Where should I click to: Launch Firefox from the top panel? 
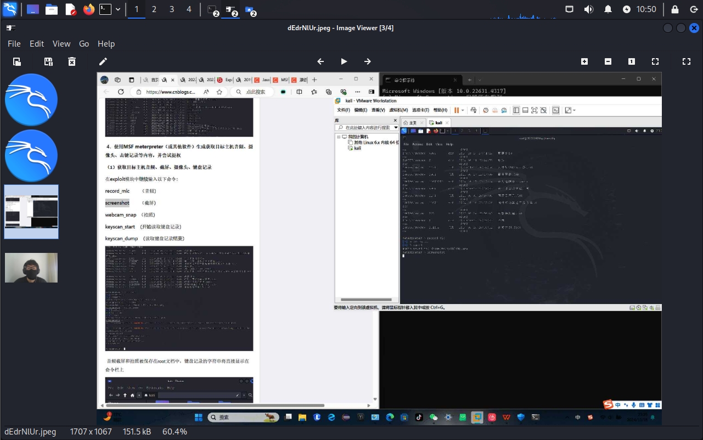click(89, 9)
